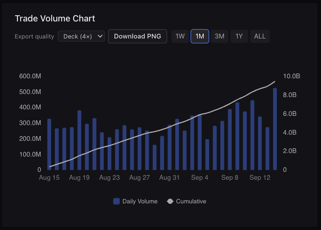The height and width of the screenshot is (230, 321).
Task: Click the 300.0M axis label
Action: coord(30,123)
